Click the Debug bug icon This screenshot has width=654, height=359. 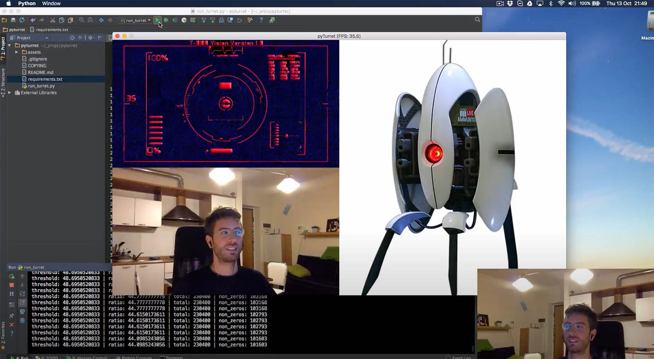pos(166,20)
